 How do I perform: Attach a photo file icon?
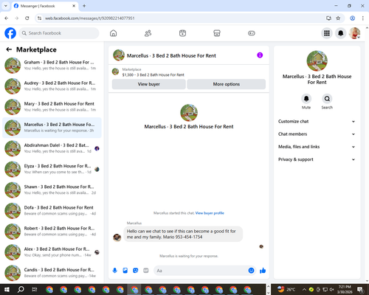coord(125,271)
